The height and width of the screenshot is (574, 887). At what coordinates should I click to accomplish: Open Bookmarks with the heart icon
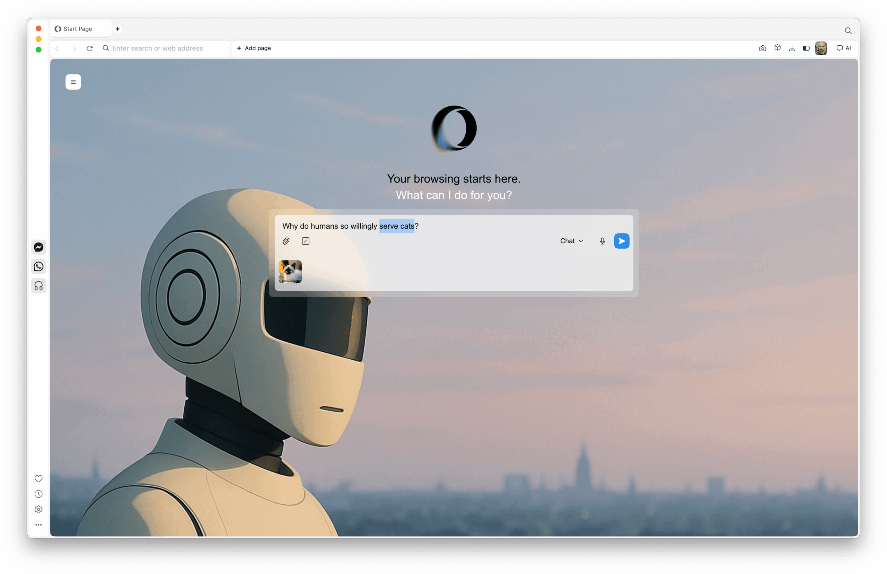[38, 479]
